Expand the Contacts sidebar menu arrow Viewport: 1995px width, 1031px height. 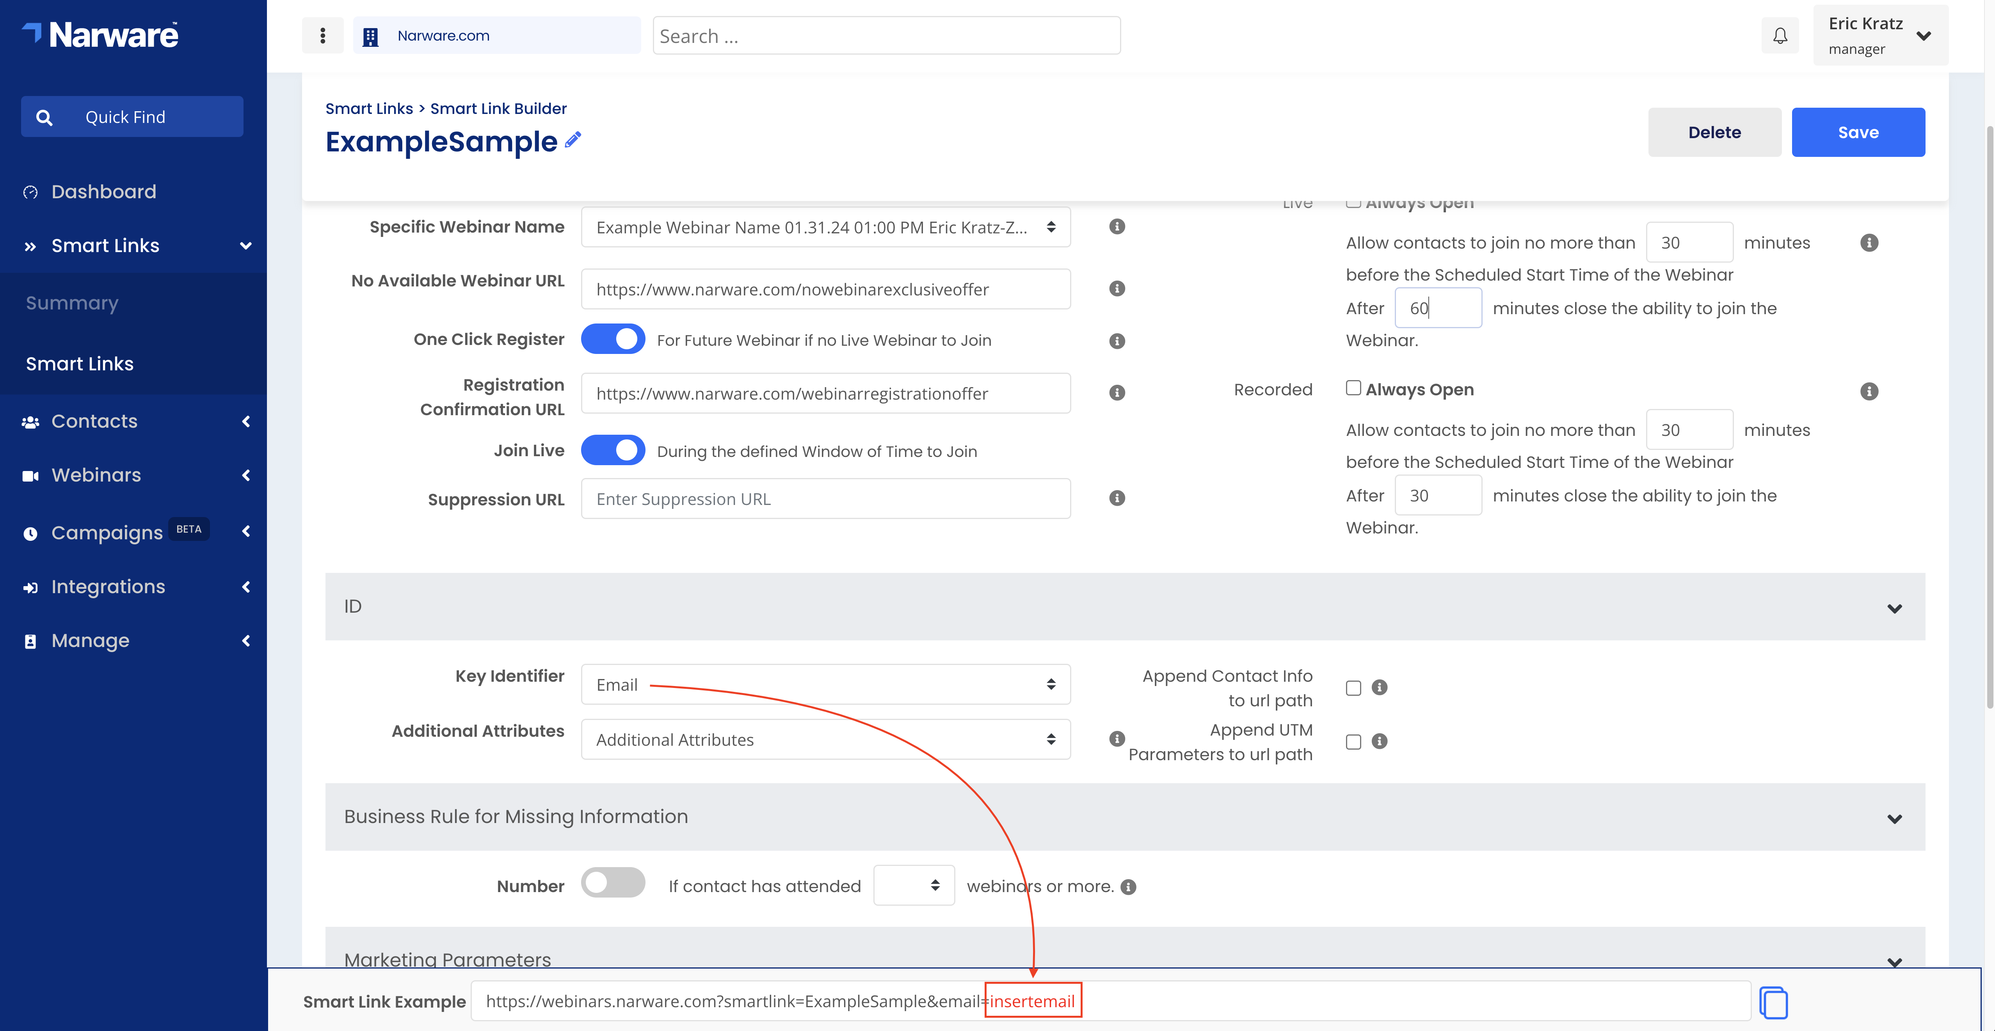[x=246, y=421]
